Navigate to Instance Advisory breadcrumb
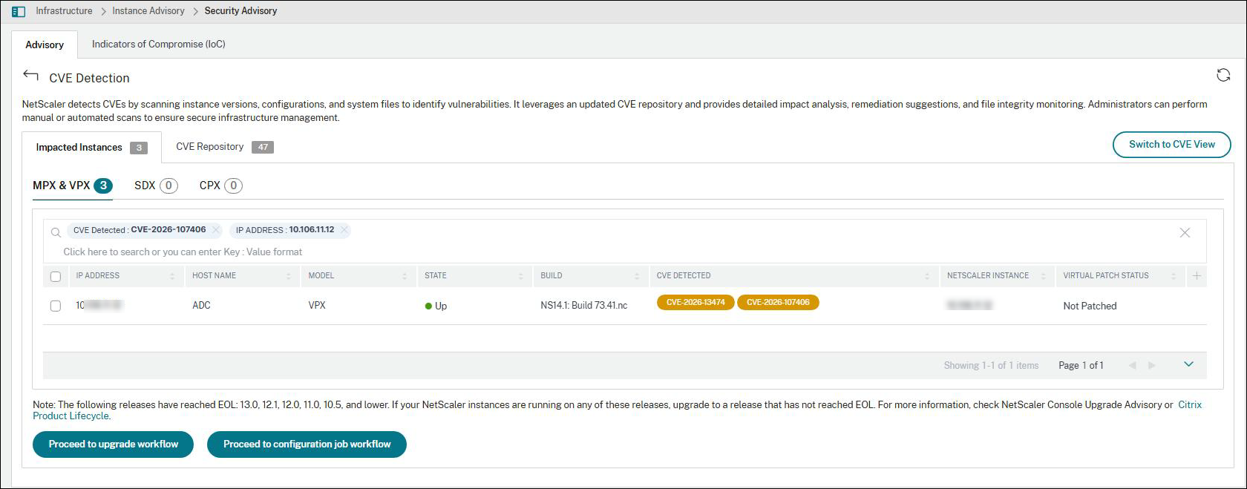 click(x=148, y=11)
